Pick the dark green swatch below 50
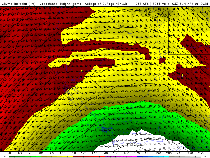210x158 pixels. (x=12, y=156)
